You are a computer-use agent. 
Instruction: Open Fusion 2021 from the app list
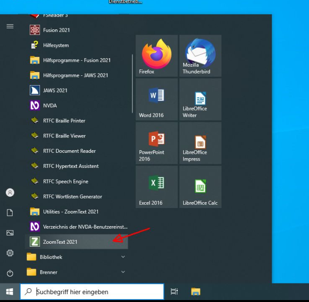(76, 30)
